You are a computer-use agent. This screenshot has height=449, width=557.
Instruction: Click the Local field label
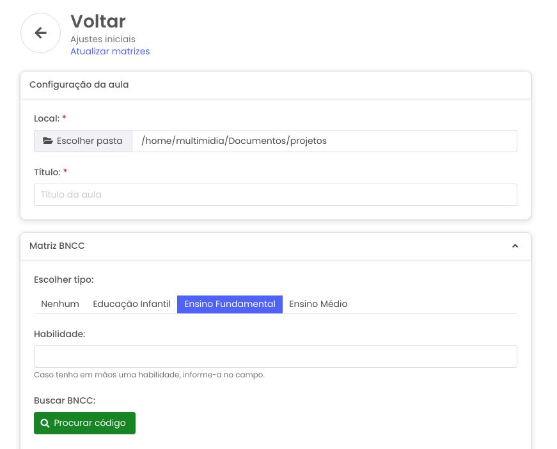coord(46,118)
